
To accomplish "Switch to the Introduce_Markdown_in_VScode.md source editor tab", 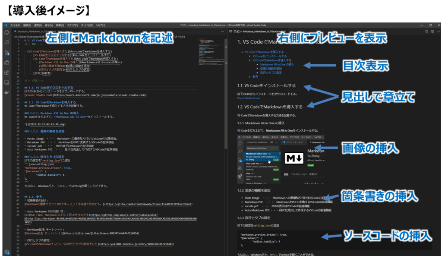I will (37, 32).
